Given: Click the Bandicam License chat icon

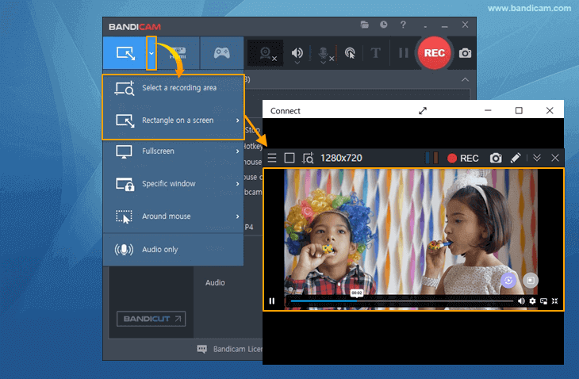Looking at the screenshot, I should (x=202, y=349).
